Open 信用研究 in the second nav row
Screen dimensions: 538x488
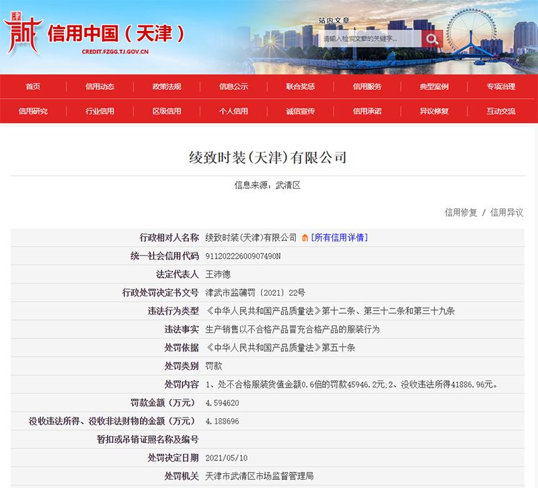tap(33, 112)
